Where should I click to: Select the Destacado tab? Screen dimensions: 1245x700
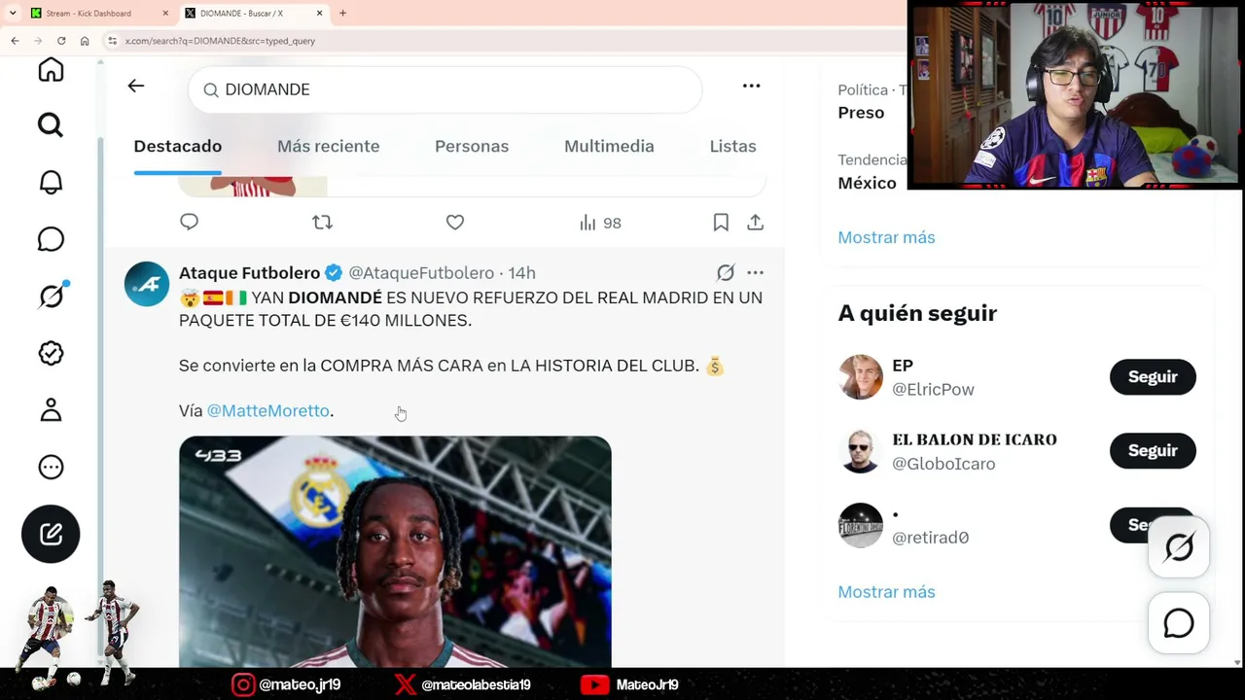[178, 146]
